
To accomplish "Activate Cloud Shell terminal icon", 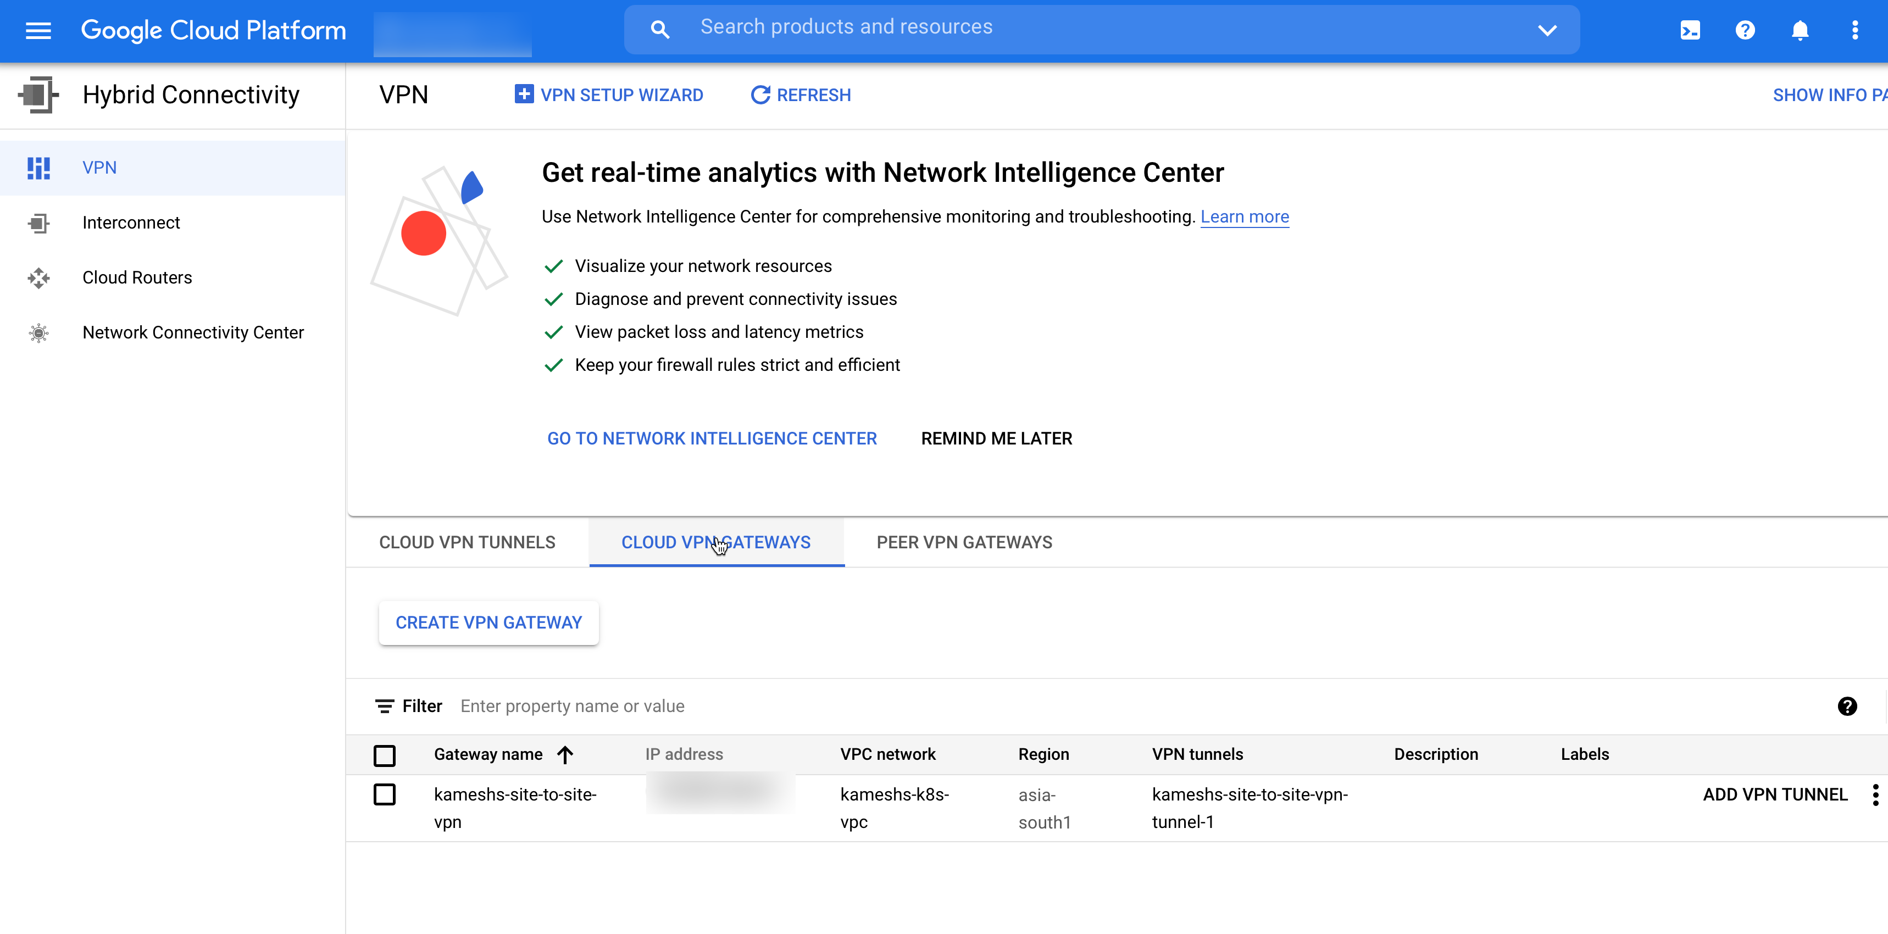I will click(x=1690, y=30).
